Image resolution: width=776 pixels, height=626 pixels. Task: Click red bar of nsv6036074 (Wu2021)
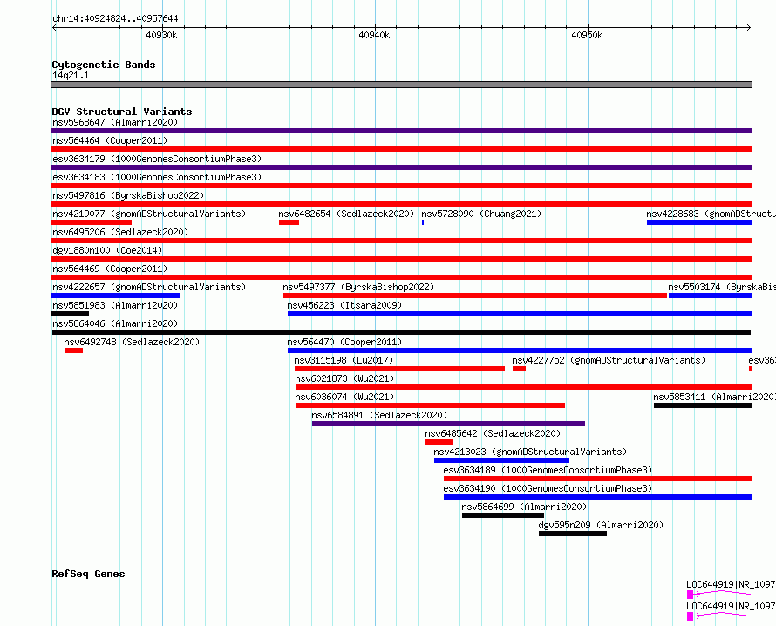click(x=430, y=405)
